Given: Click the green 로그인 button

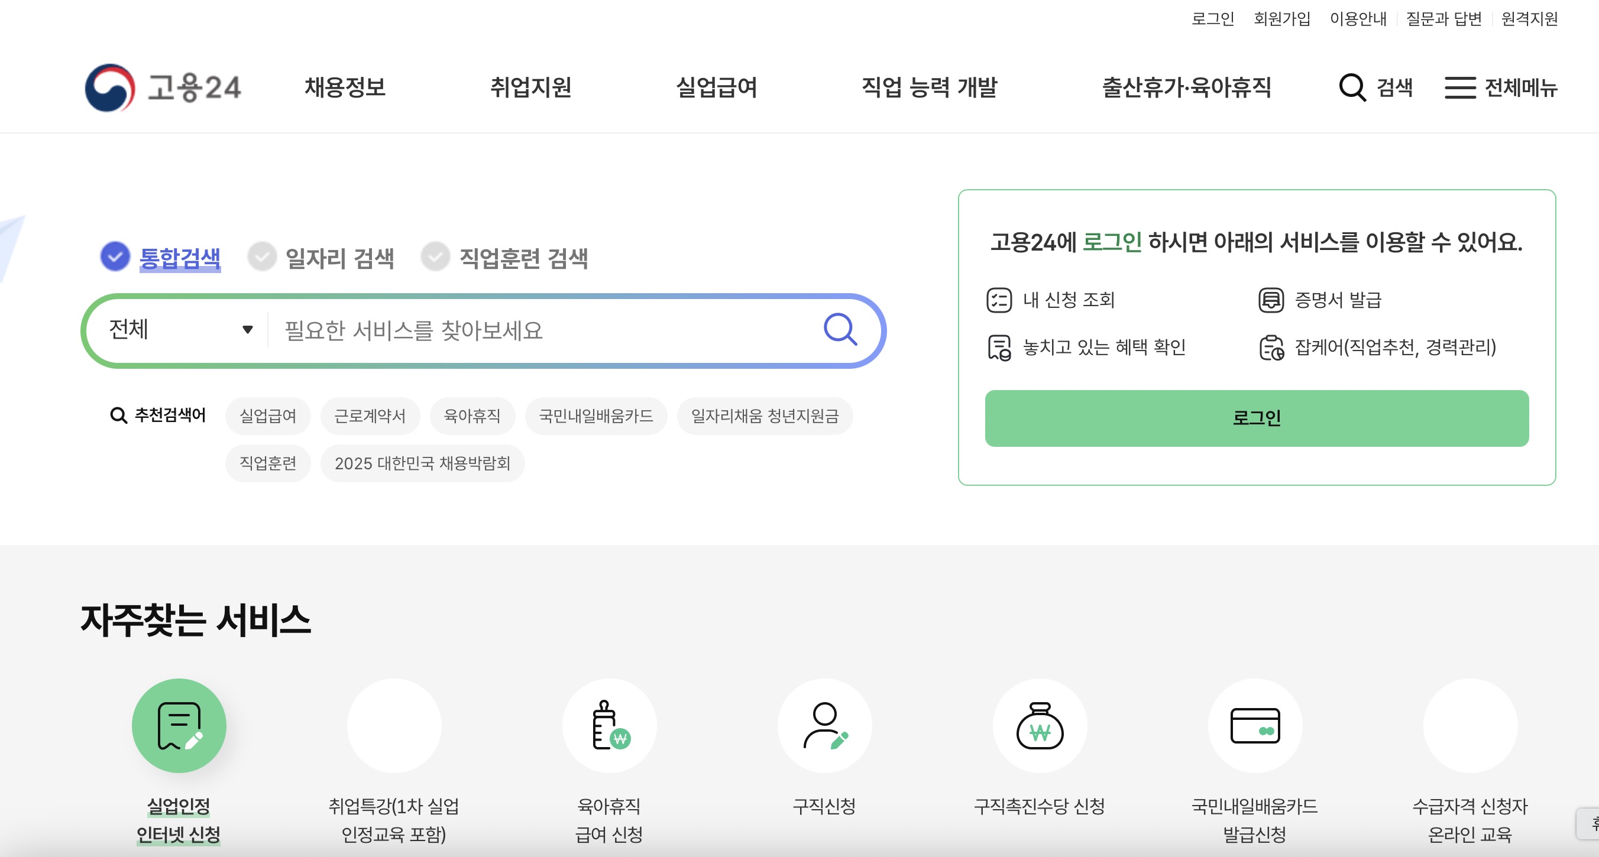Looking at the screenshot, I should [x=1256, y=418].
